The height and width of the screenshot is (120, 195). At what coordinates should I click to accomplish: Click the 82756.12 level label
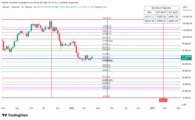tap(106, 47)
